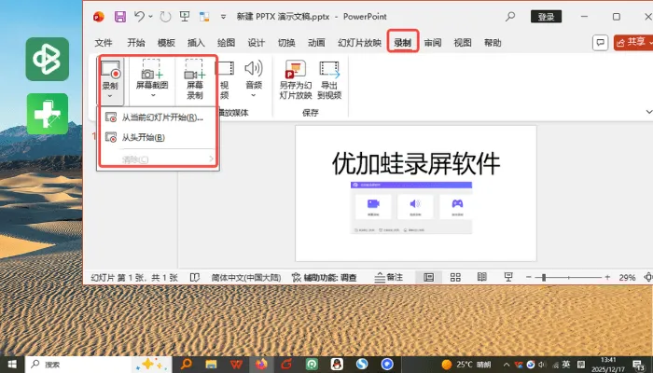Switch to the 设计 tab
The height and width of the screenshot is (373, 653).
(257, 43)
